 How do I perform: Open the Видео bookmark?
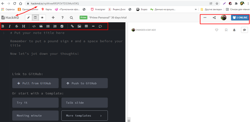(x=142, y=9)
